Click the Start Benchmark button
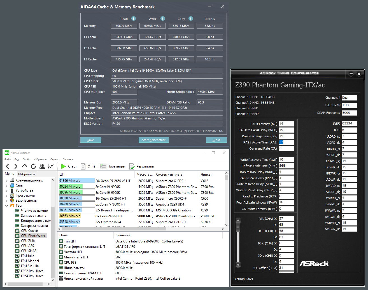Viewport: 368px width, 290px height. [x=154, y=140]
